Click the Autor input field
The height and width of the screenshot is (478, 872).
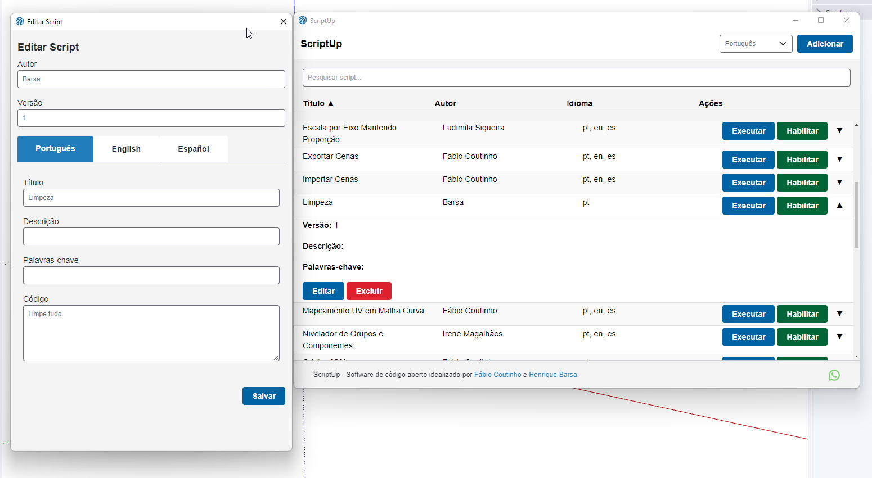[151, 79]
